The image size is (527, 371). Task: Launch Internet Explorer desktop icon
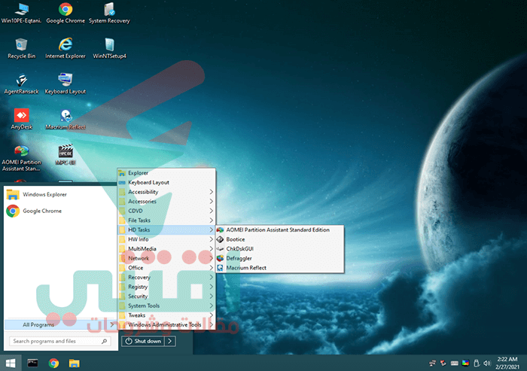point(65,49)
